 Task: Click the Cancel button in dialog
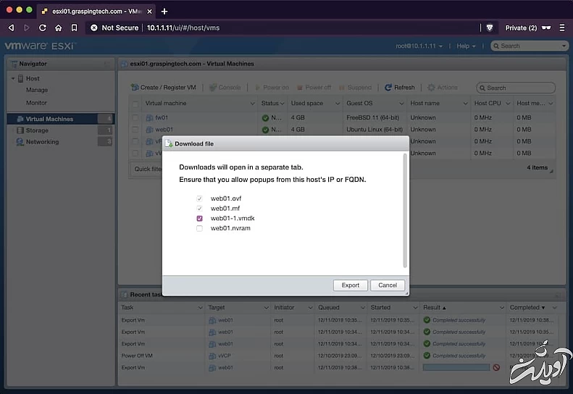[388, 285]
